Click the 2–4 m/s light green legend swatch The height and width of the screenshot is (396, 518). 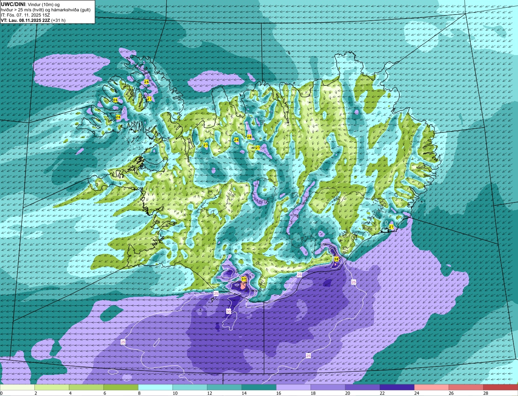[x=52, y=387]
